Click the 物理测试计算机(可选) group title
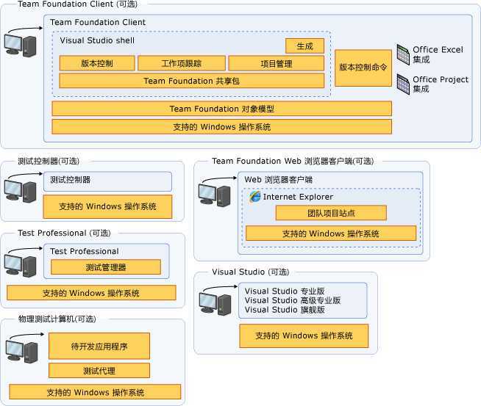This screenshot has height=406, width=481. [57, 319]
